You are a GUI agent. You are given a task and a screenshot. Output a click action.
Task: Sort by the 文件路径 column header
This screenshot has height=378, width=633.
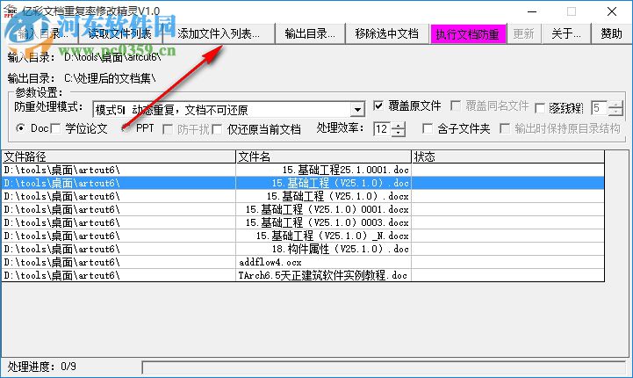pyautogui.click(x=119, y=156)
